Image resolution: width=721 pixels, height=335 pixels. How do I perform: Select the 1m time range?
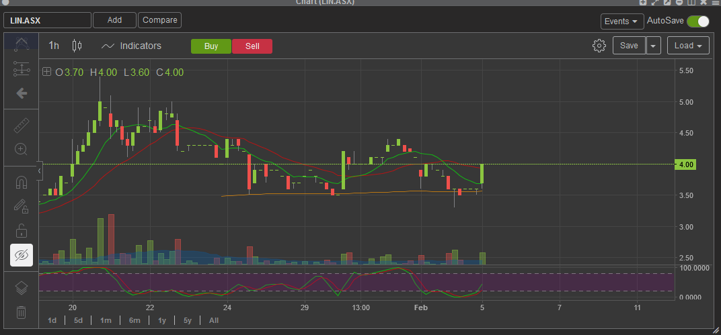click(x=106, y=320)
